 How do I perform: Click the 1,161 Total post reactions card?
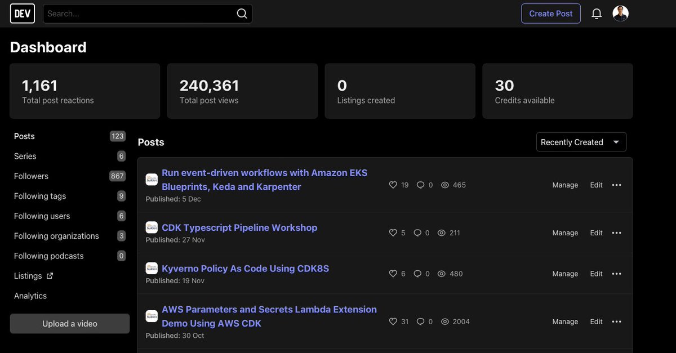click(x=85, y=91)
